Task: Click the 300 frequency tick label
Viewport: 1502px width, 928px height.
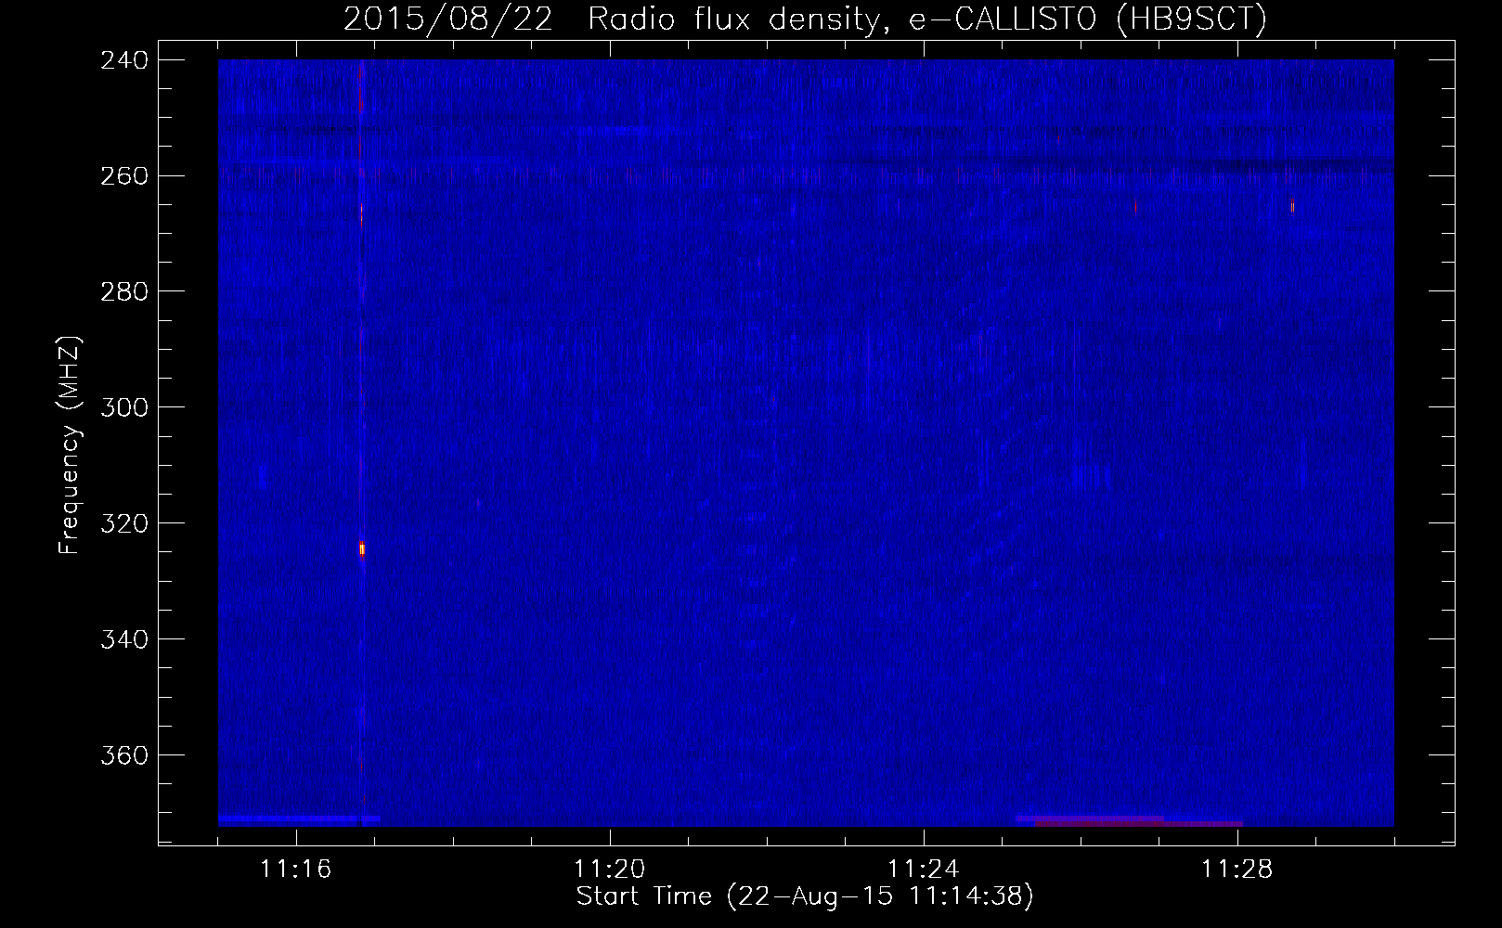Action: pyautogui.click(x=124, y=407)
